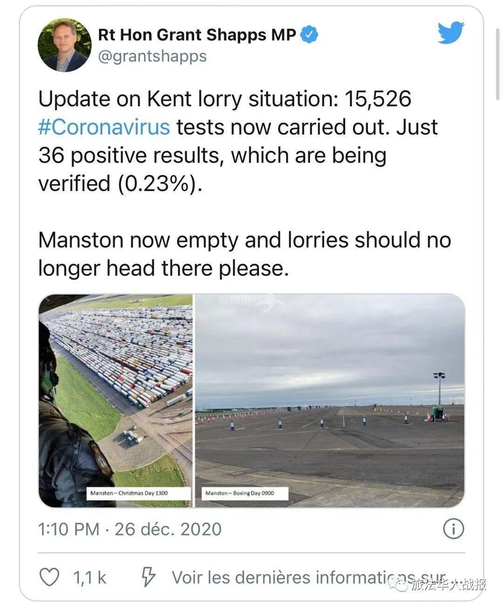Click the WeChat watermark logo icon
The height and width of the screenshot is (607, 503).
pos(400,584)
